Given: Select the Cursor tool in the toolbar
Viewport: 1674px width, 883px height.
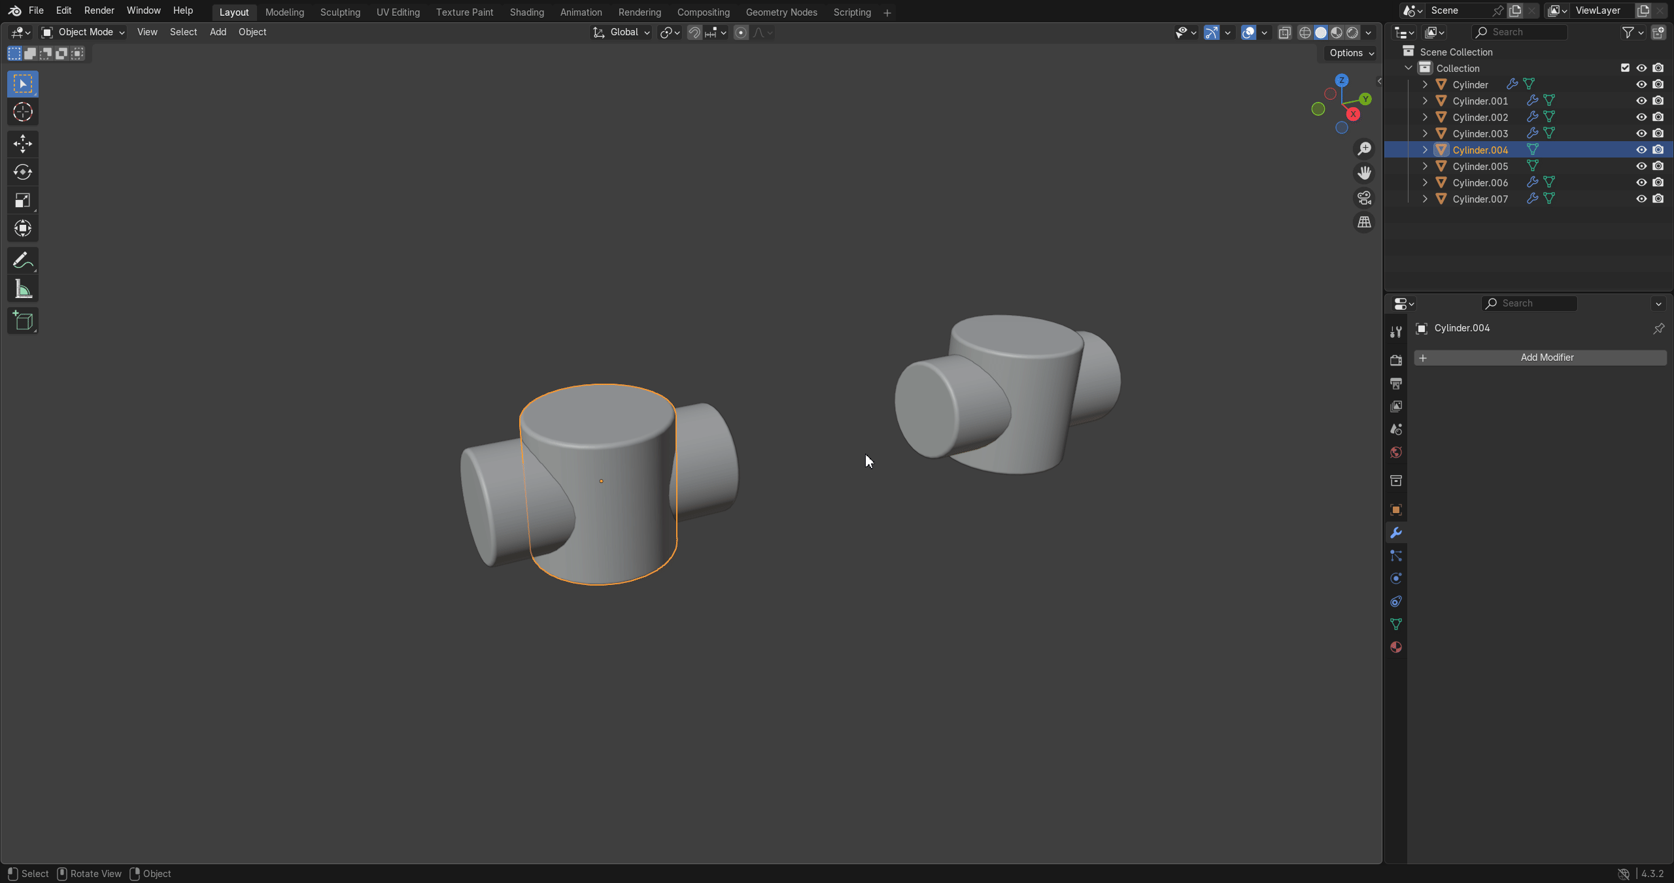Looking at the screenshot, I should [x=23, y=112].
